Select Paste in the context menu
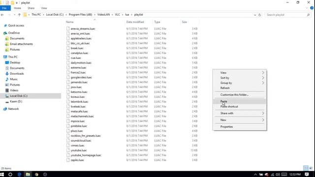315x177 pixels. coord(240,101)
